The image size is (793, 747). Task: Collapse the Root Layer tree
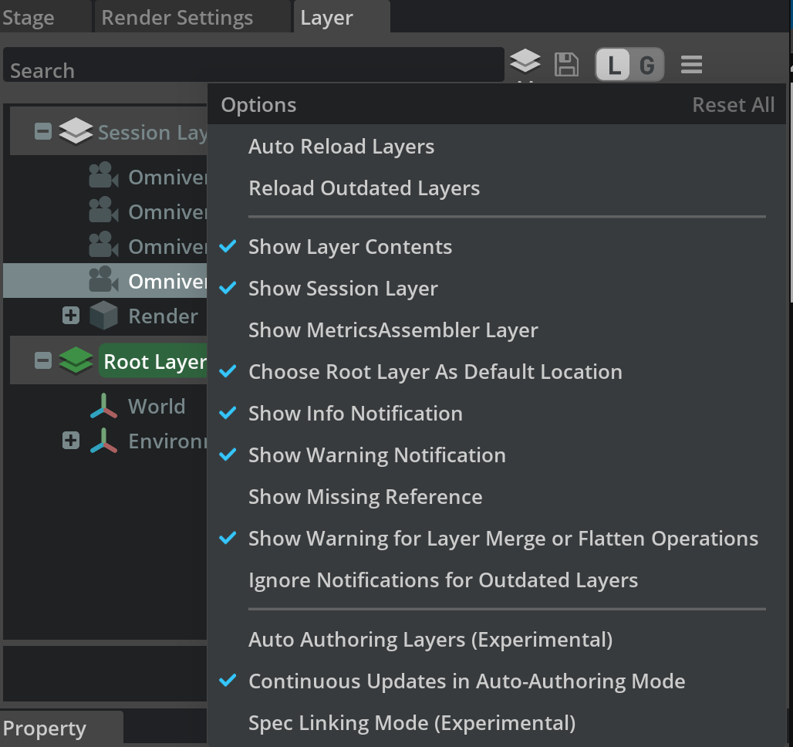click(43, 361)
